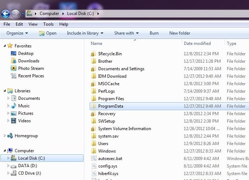Click the Videos filmstrip icon
249x180 pixels.
pos(14,121)
